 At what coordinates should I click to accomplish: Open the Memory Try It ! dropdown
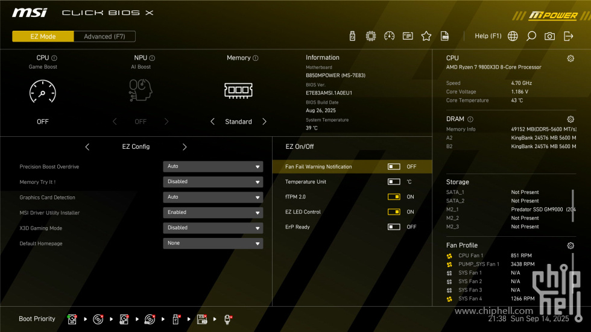click(213, 182)
